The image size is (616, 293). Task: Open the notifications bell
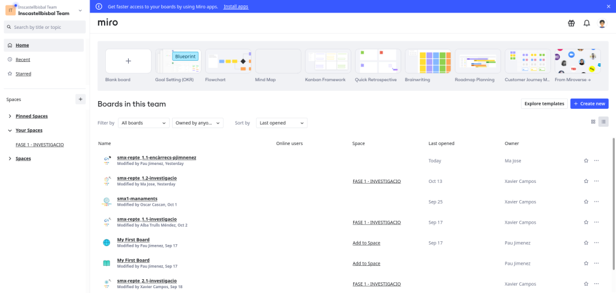(587, 23)
